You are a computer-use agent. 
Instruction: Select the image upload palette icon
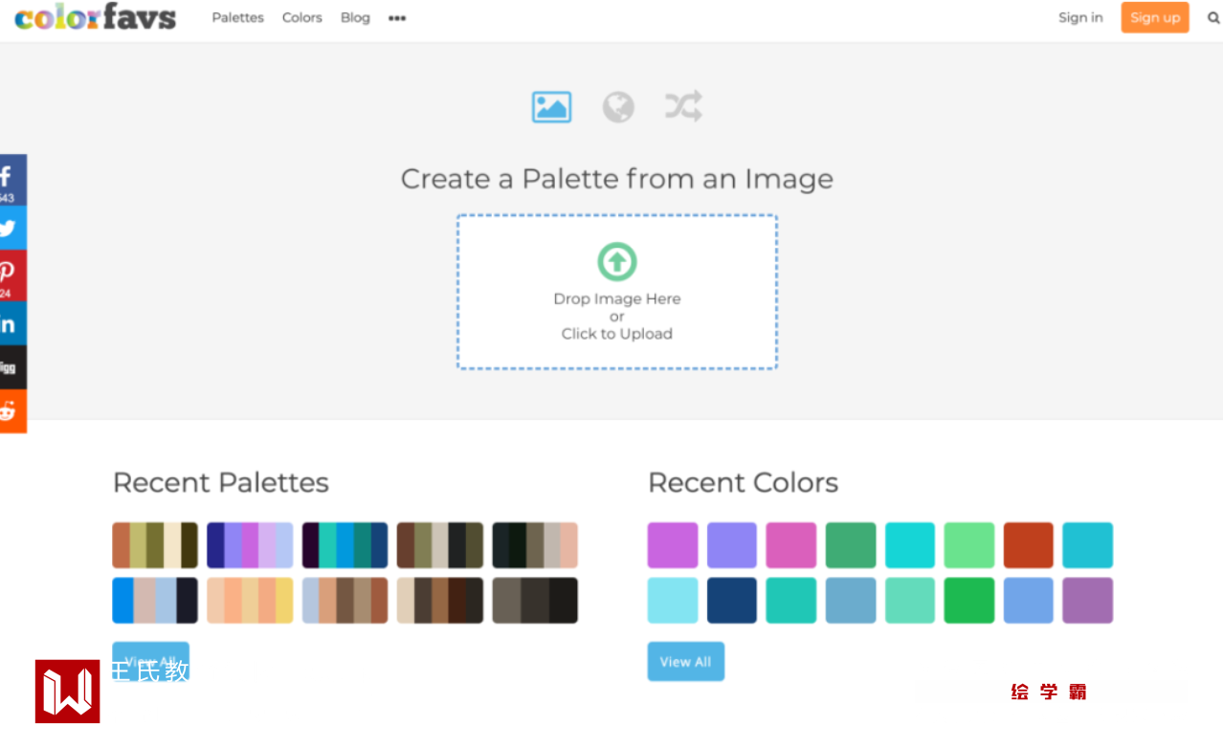click(551, 107)
